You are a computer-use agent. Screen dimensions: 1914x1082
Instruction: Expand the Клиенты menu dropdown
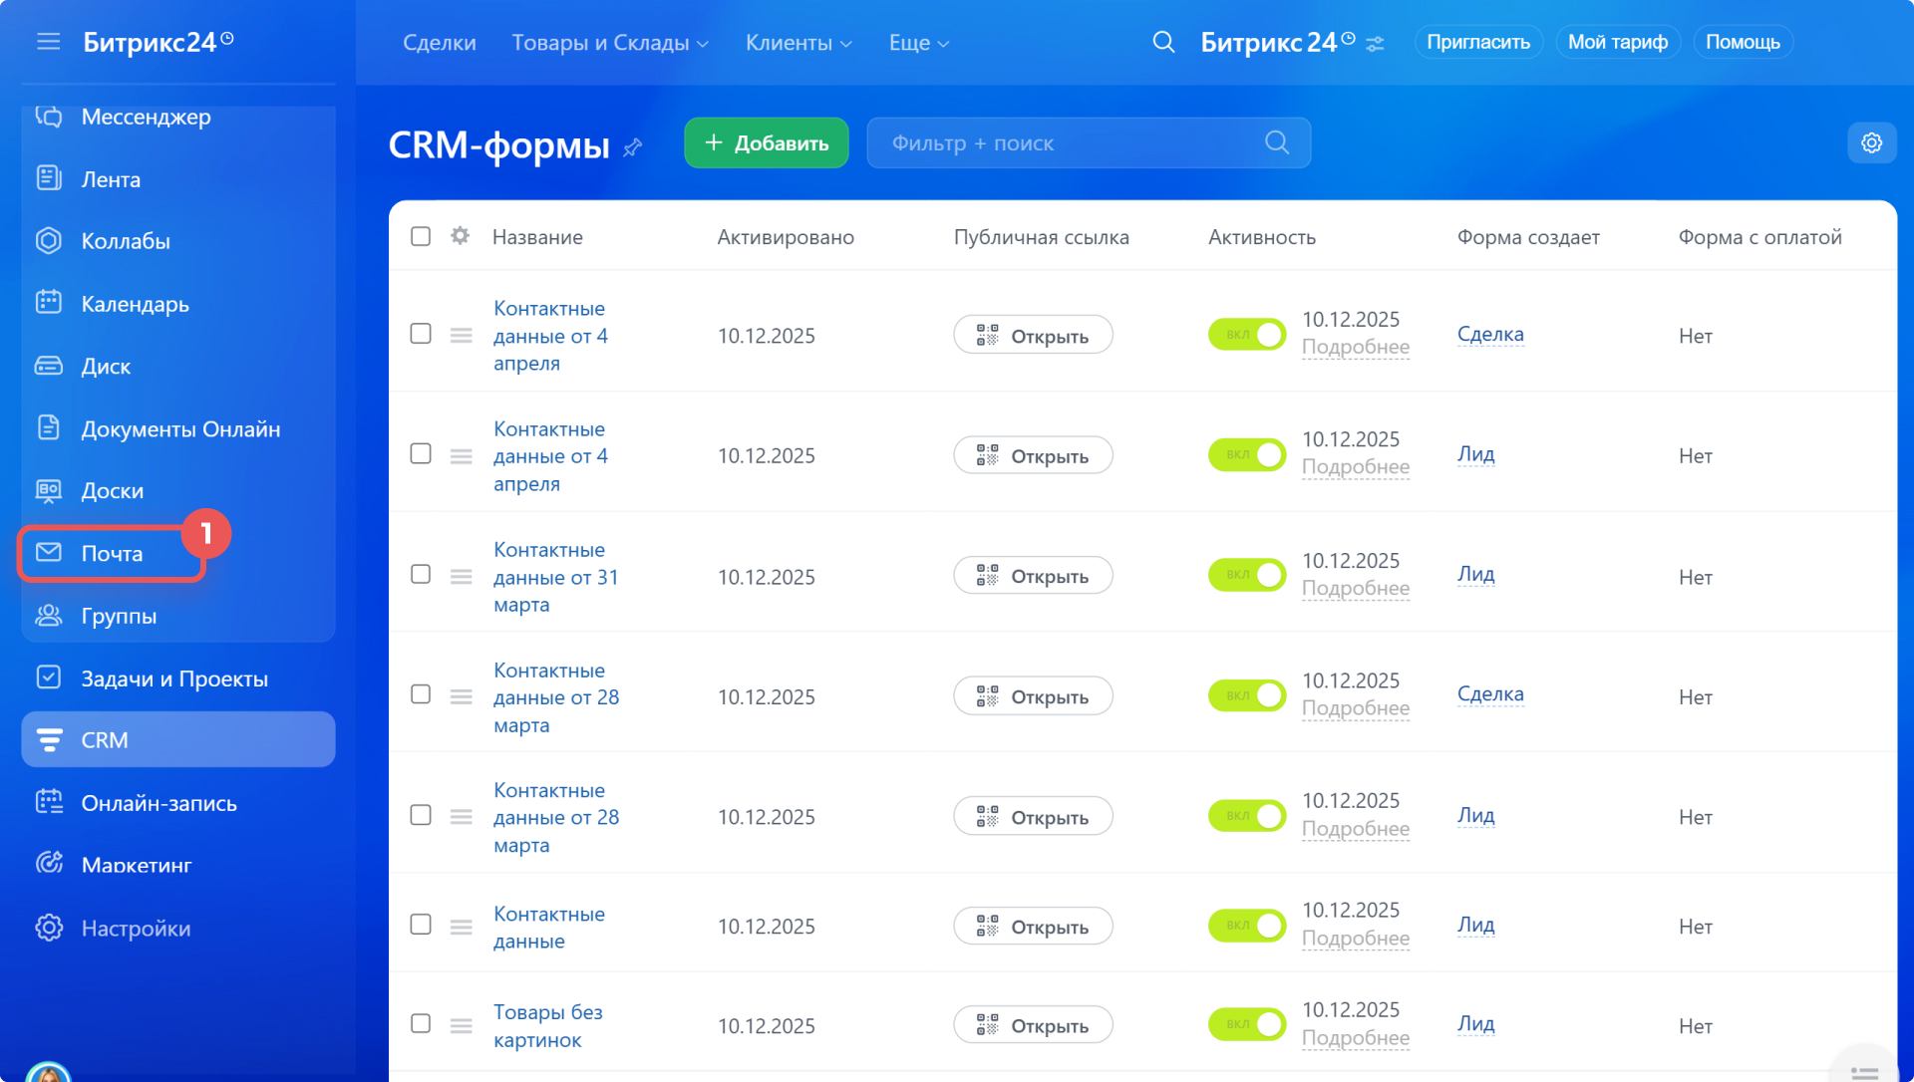point(798,43)
